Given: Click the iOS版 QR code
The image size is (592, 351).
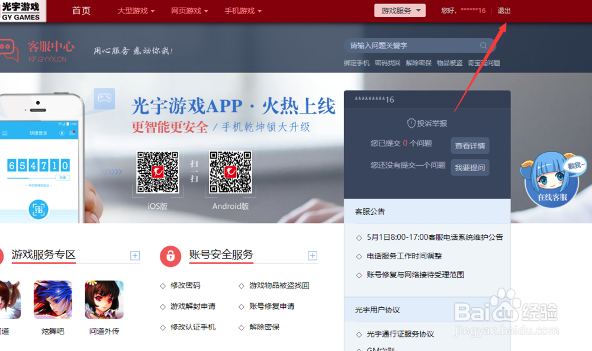Looking at the screenshot, I should coord(158,172).
